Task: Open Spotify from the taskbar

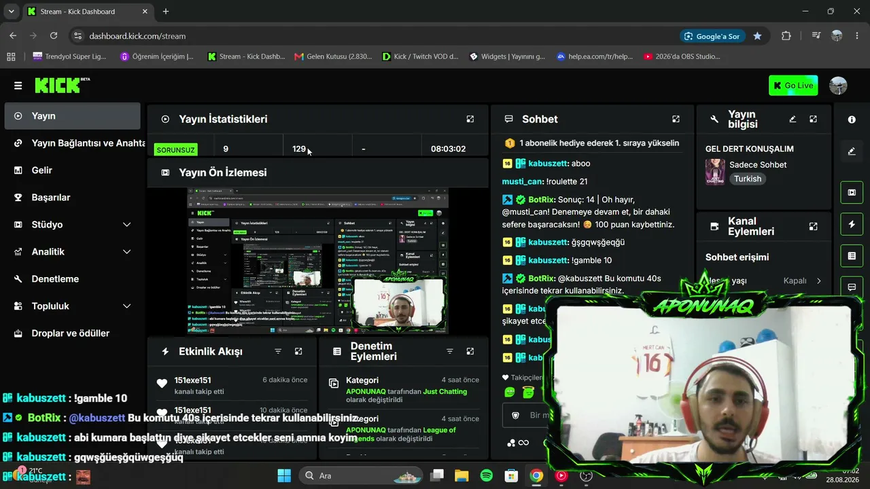Action: point(487,475)
